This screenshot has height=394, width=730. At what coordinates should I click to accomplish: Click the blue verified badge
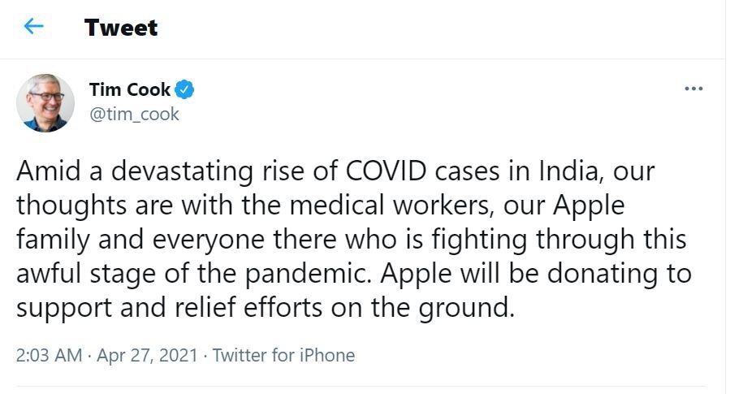click(186, 89)
